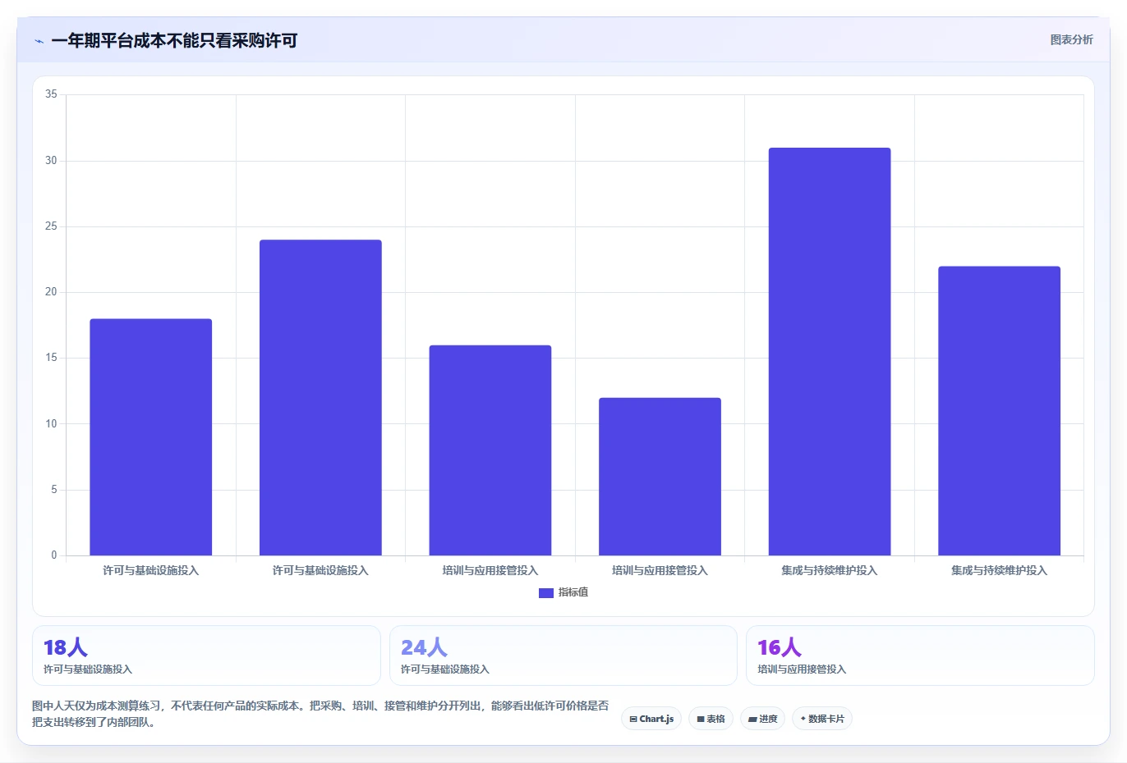Image resolution: width=1127 pixels, height=763 pixels.
Task: Click the y-axis tick label 35
Action: pos(51,94)
